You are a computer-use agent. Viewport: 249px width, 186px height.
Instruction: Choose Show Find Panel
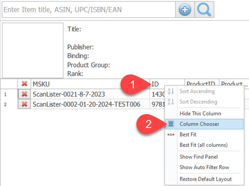tap(204, 157)
